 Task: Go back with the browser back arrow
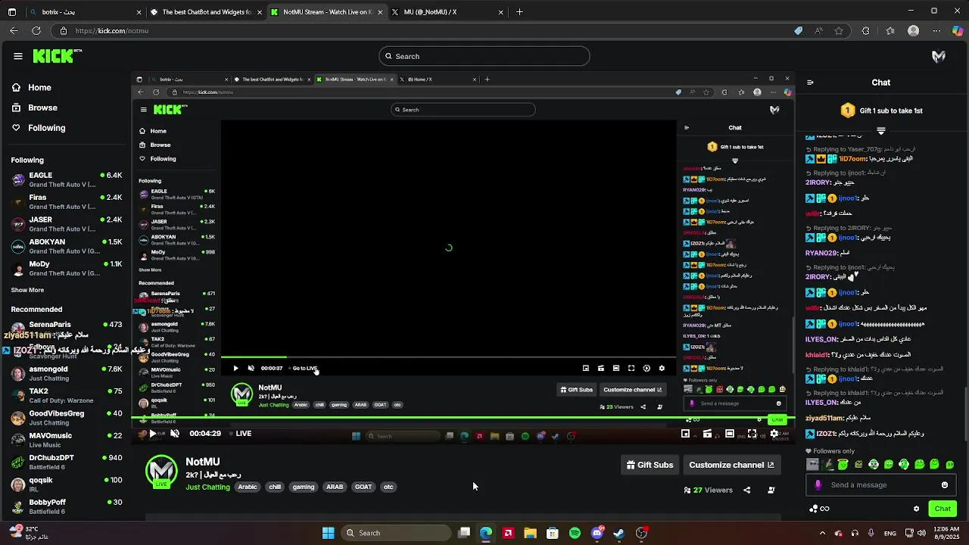pos(14,31)
